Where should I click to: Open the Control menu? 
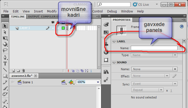[x=98, y=11]
